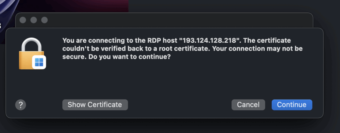Click the empty space between Show Certificate and Cancel
Viewport: 340px width, 133px height.
[x=180, y=105]
